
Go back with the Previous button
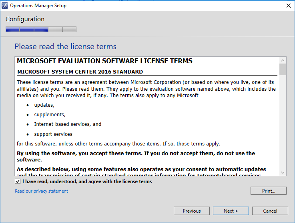191,211
